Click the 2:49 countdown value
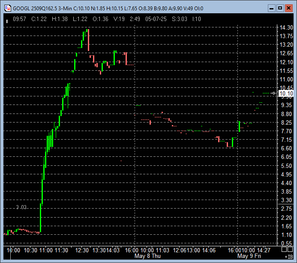 pyautogui.click(x=135, y=19)
